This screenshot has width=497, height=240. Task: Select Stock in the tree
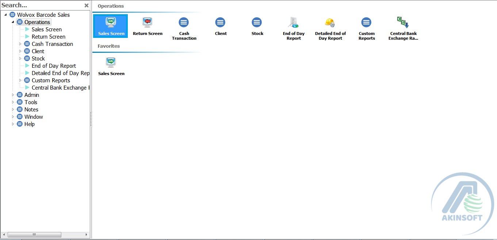pos(38,59)
